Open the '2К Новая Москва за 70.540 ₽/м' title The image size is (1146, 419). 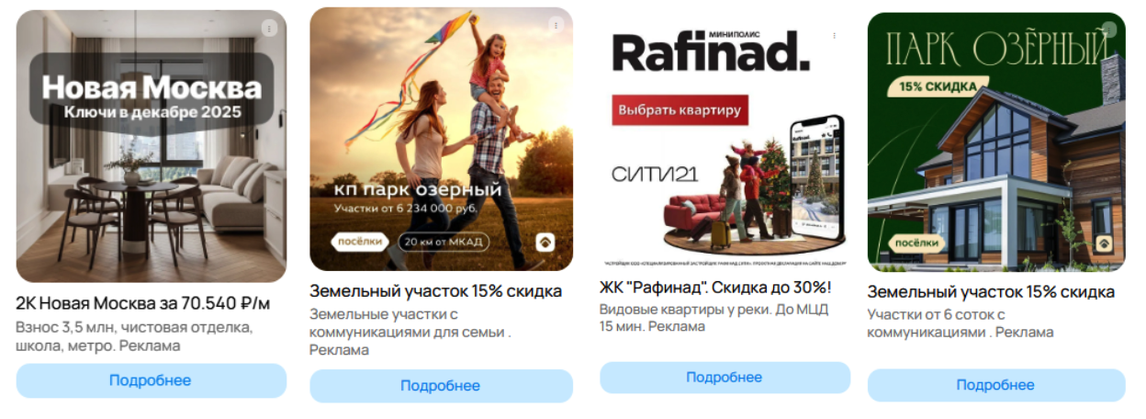click(x=143, y=303)
